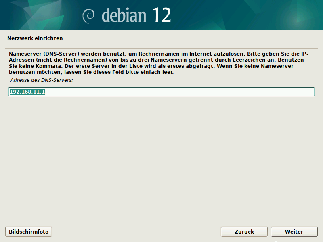
Task: Click the "Netzwerk einrichten" heading
Action: pyautogui.click(x=35, y=38)
